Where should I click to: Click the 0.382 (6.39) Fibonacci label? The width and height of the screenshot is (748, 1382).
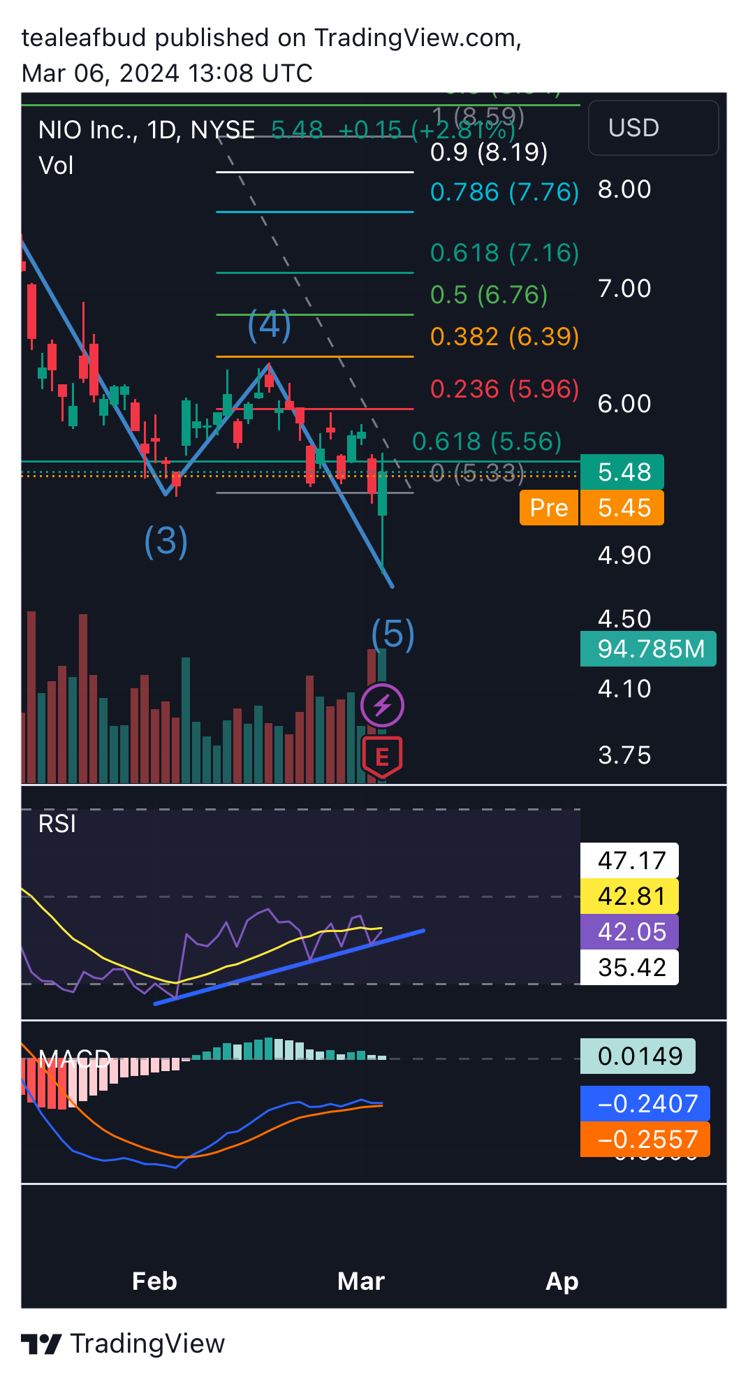pyautogui.click(x=504, y=337)
